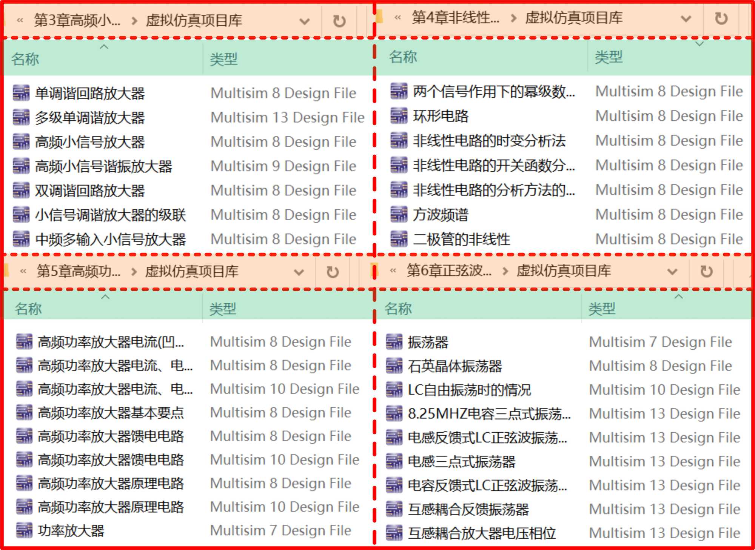This screenshot has height=550, width=755.
Task: Click Multisim file icon beside 电感三点式振荡器
Action: click(394, 461)
